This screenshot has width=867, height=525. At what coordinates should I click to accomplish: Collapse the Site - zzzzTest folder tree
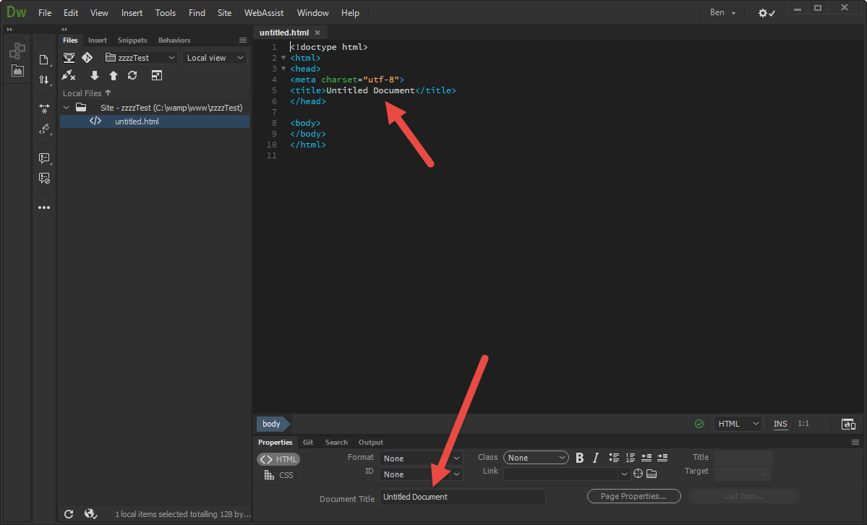click(x=66, y=107)
